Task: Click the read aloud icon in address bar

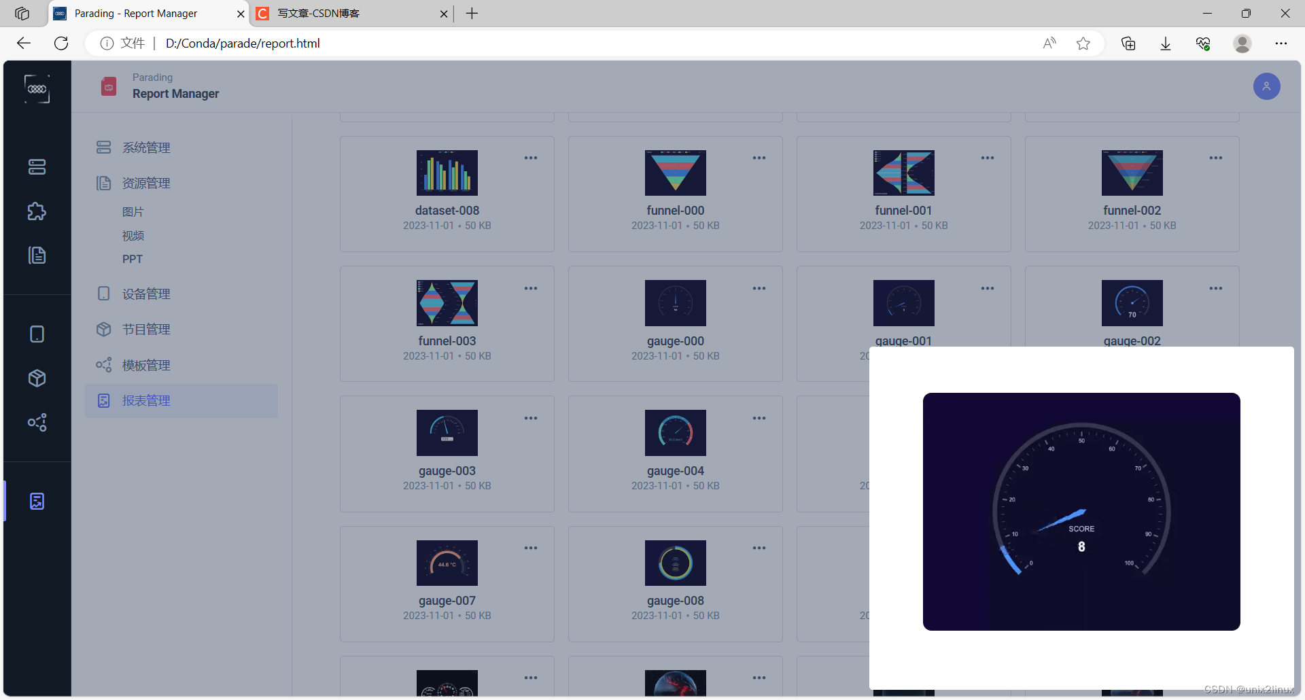Action: 1049,43
